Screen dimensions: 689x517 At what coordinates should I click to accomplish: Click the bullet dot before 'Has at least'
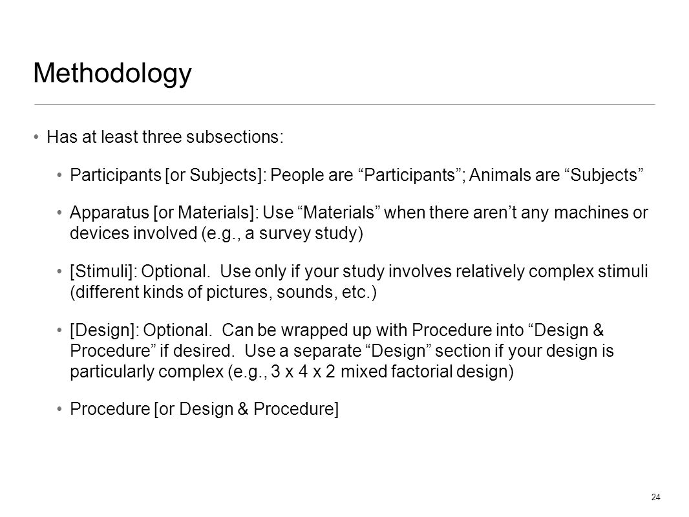[x=36, y=137]
